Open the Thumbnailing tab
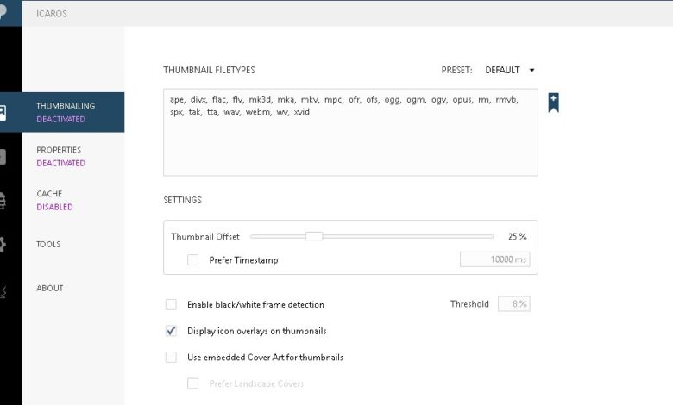 66,112
